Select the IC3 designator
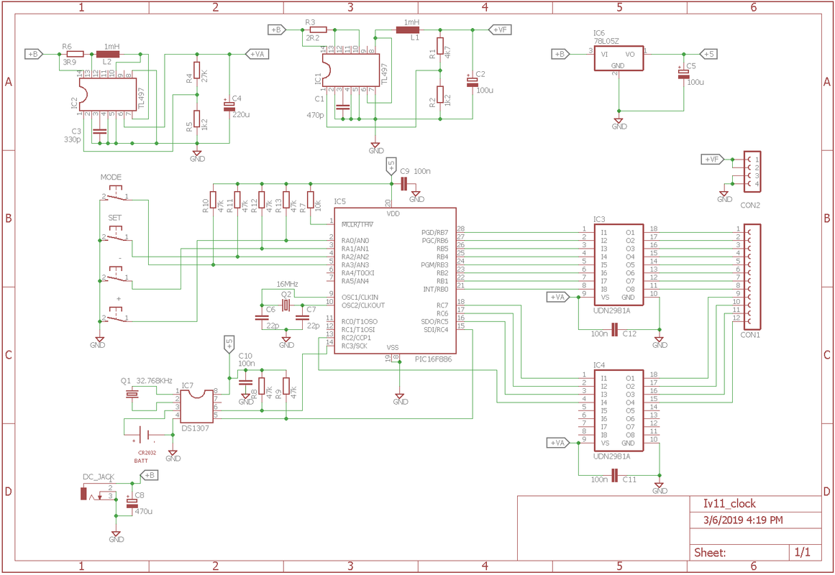This screenshot has width=835, height=575. pyautogui.click(x=599, y=219)
